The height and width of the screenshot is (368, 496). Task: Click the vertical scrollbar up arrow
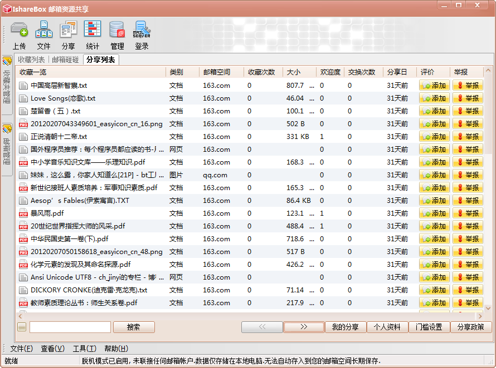click(x=488, y=70)
